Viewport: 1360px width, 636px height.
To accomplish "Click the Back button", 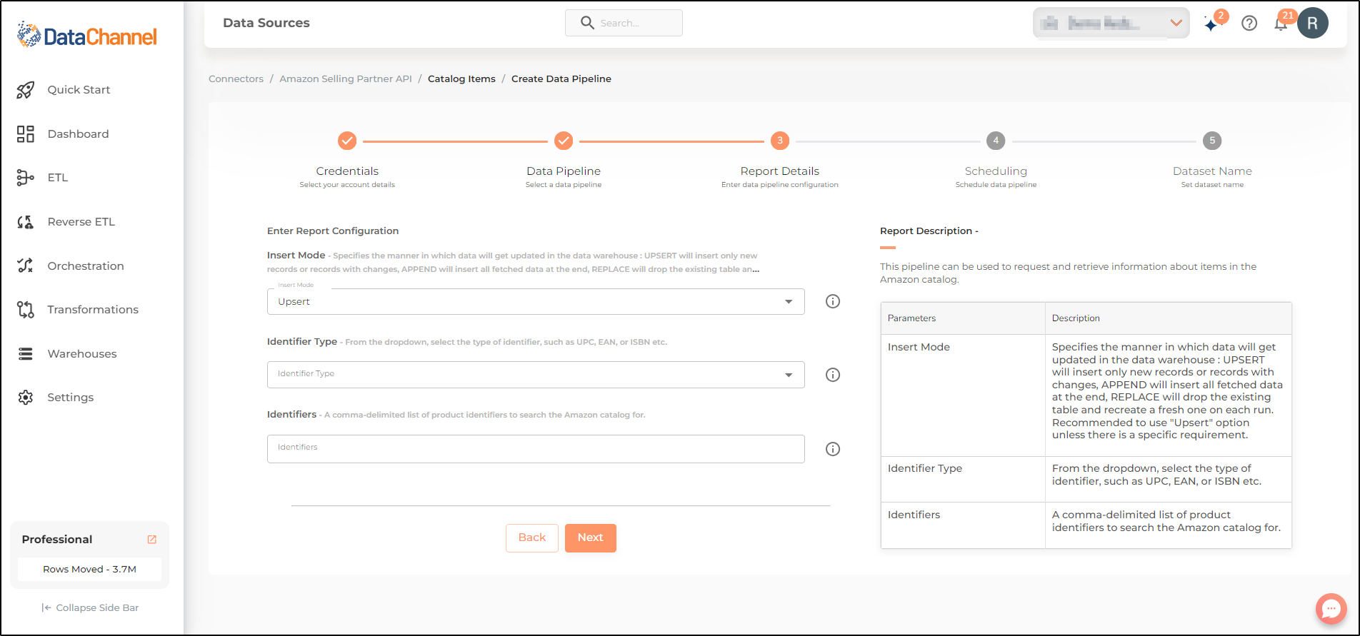I will [532, 537].
